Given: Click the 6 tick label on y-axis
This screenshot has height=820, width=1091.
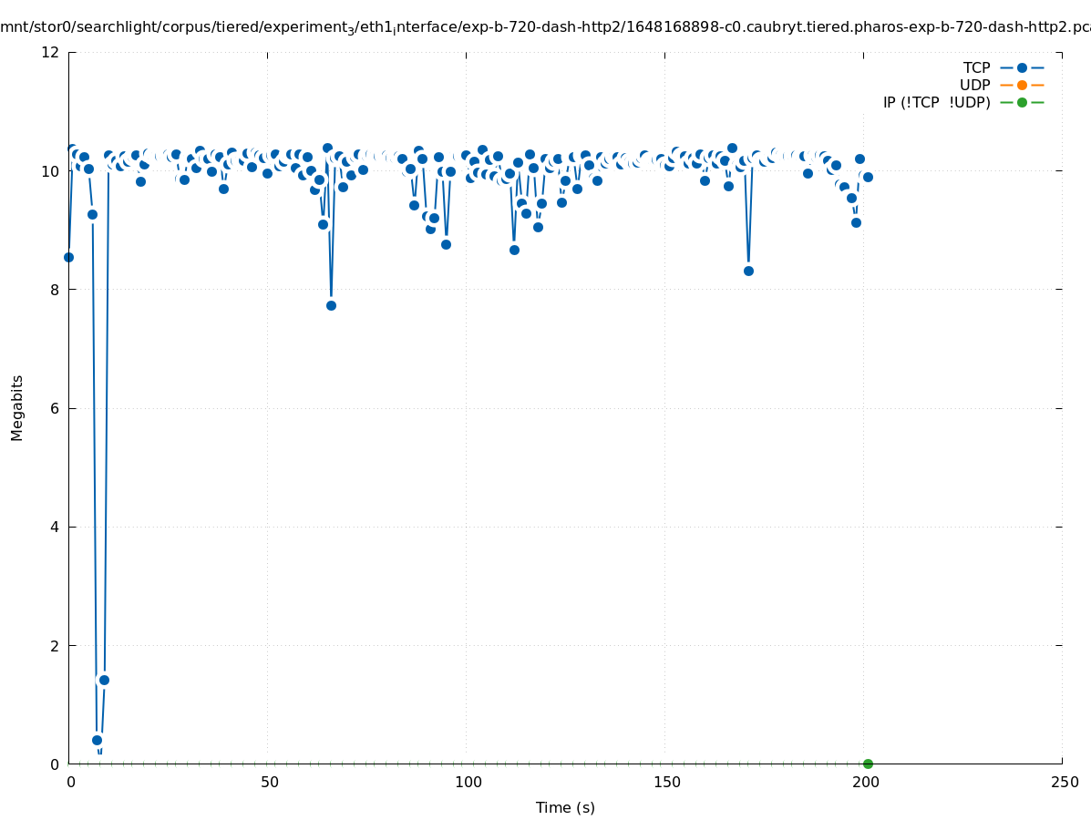Looking at the screenshot, I should coord(55,408).
